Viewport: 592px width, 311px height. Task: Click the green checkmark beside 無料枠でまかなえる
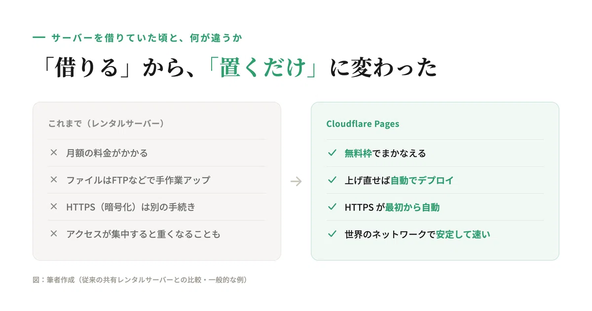point(332,153)
